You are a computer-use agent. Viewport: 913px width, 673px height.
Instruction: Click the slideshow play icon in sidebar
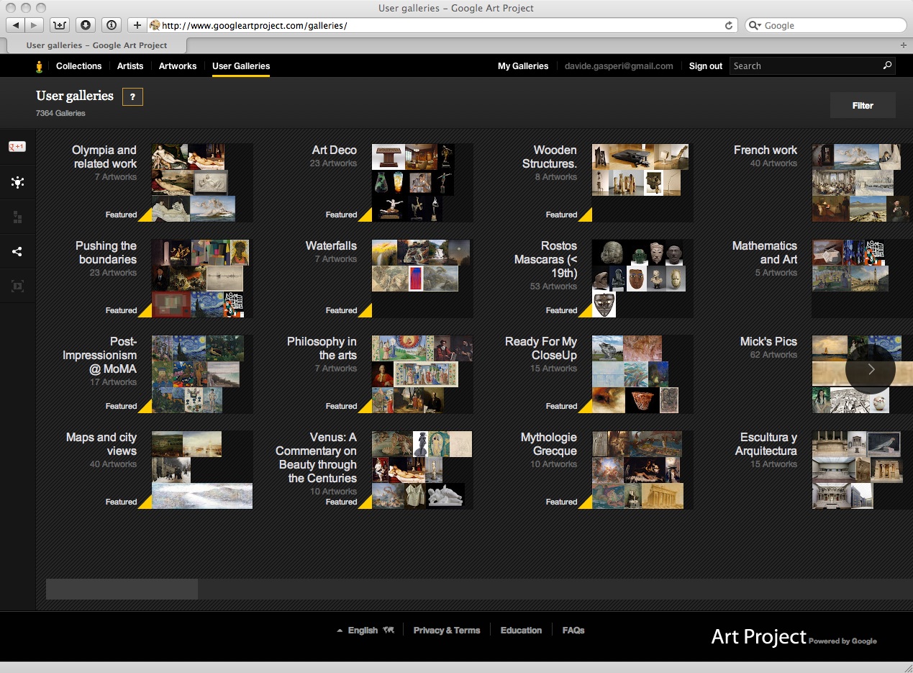click(17, 286)
